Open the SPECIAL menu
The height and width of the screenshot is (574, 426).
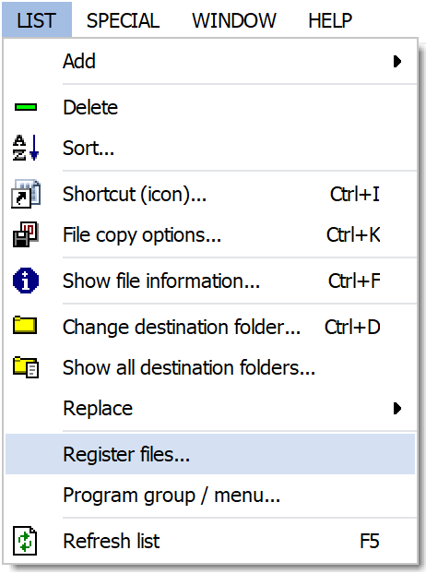[123, 20]
